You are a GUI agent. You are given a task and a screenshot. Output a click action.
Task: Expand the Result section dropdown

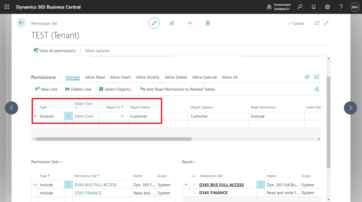[x=189, y=162]
